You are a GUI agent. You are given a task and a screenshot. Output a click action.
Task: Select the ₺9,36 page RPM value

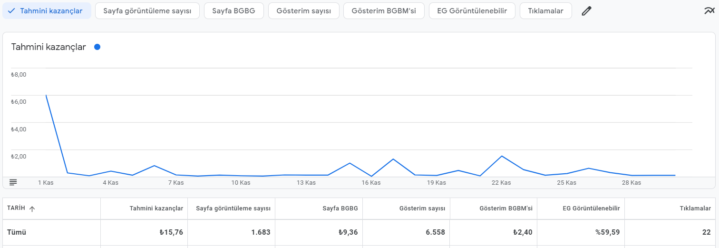click(x=348, y=232)
